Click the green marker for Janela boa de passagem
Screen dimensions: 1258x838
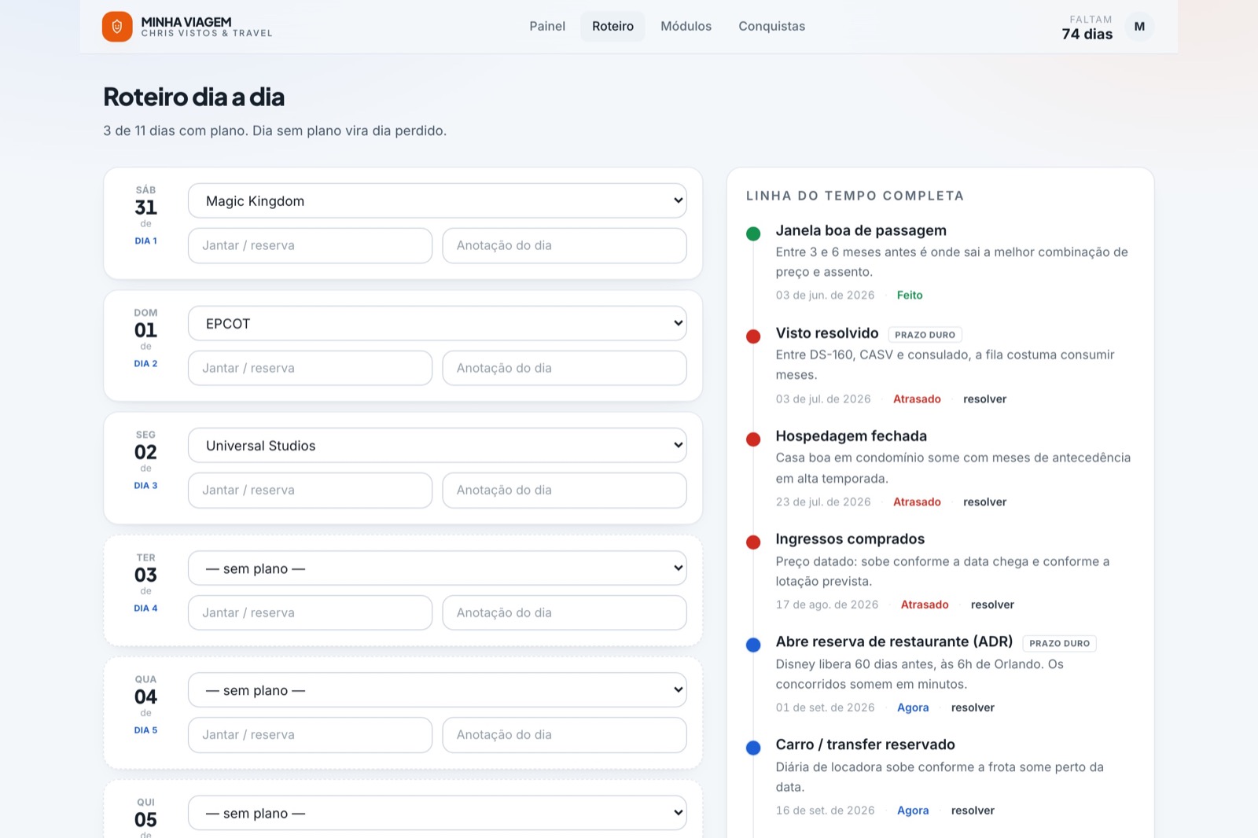(x=753, y=233)
